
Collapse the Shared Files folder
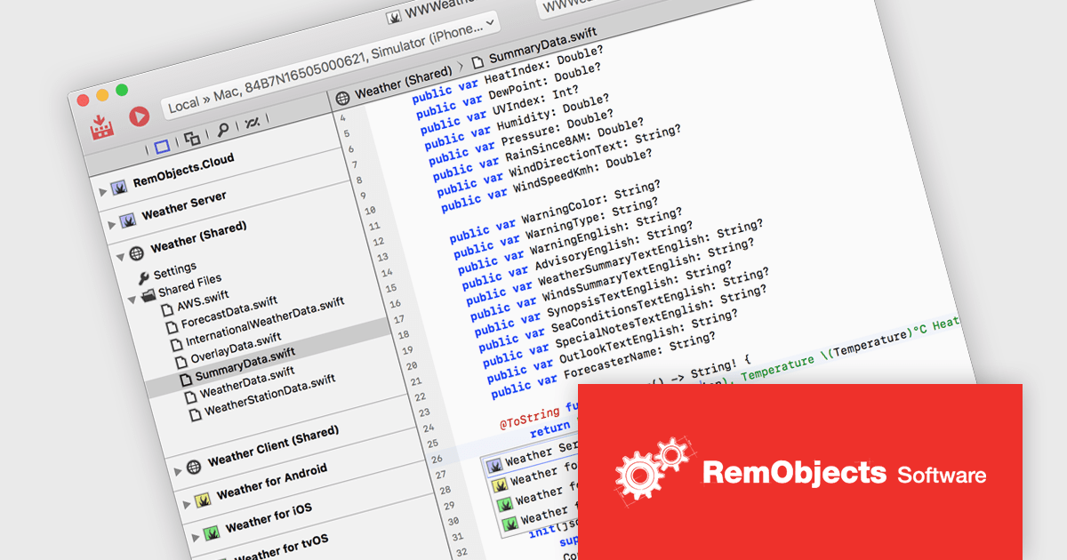click(x=132, y=299)
